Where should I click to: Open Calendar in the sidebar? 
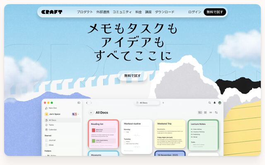coord(51,130)
